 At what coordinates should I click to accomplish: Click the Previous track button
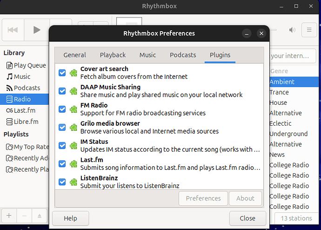tap(13, 30)
